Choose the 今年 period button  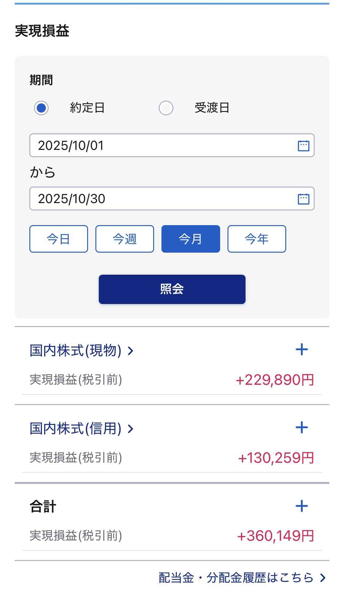tap(257, 239)
